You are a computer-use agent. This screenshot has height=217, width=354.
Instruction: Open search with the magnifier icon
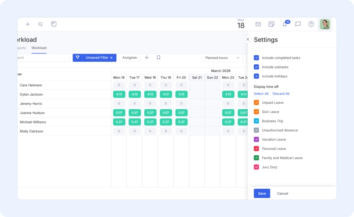(41, 24)
